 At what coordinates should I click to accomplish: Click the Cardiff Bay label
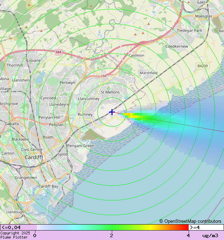pyautogui.click(x=48, y=186)
